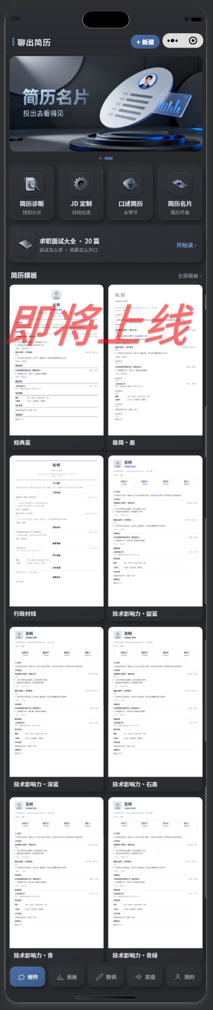Select the 行政衬线 template thumbnail

tap(57, 531)
